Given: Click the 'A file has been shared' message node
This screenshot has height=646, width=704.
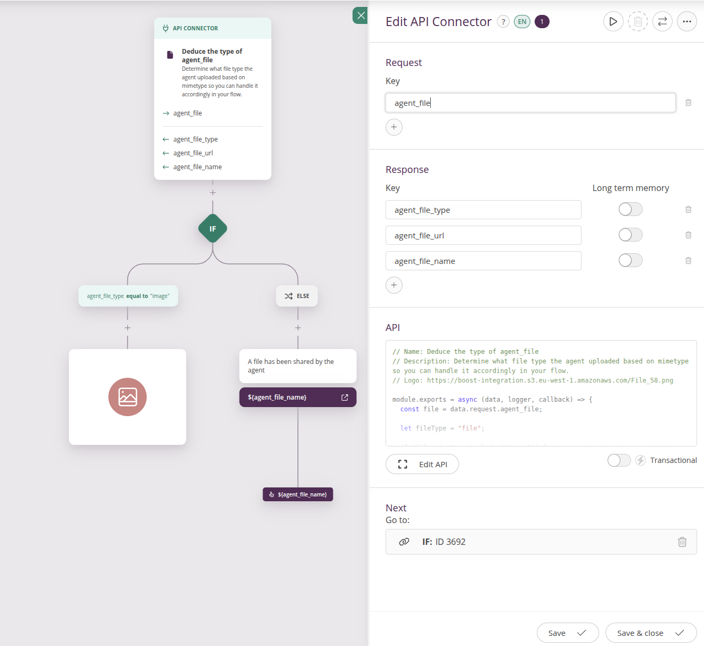Looking at the screenshot, I should click(298, 366).
